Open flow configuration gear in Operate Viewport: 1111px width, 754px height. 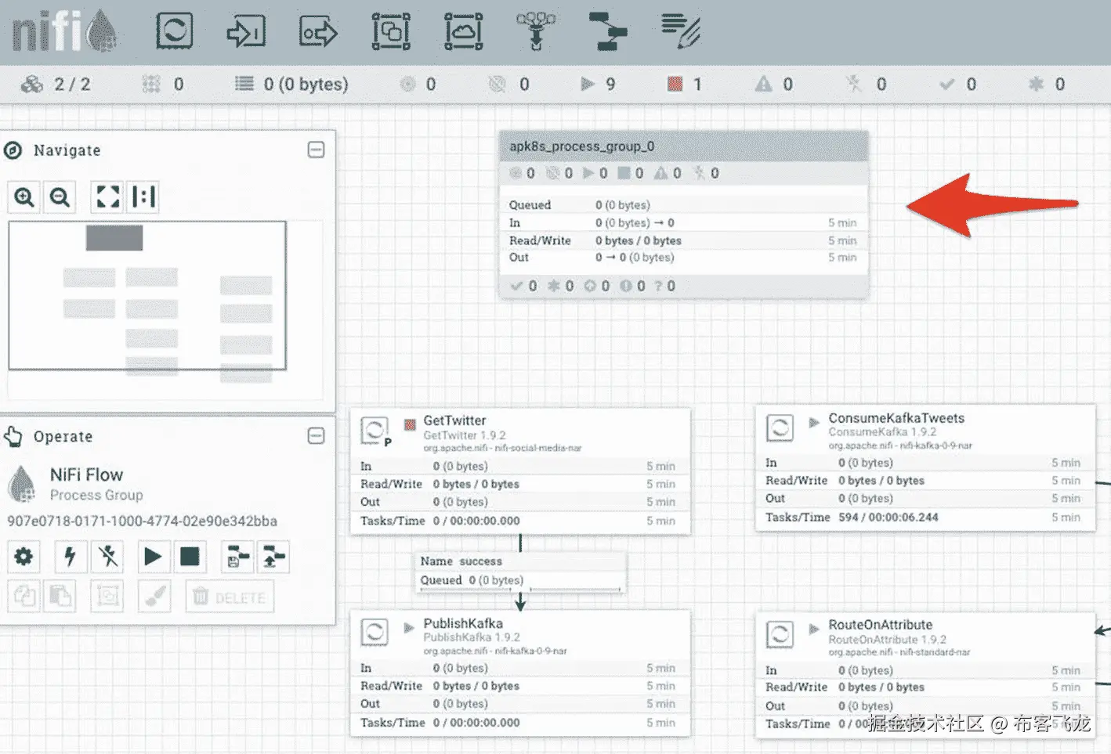24,557
